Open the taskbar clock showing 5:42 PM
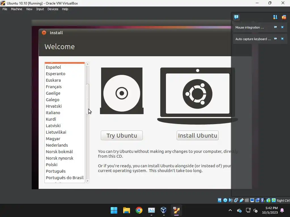The width and height of the screenshot is (290, 217). point(270,210)
